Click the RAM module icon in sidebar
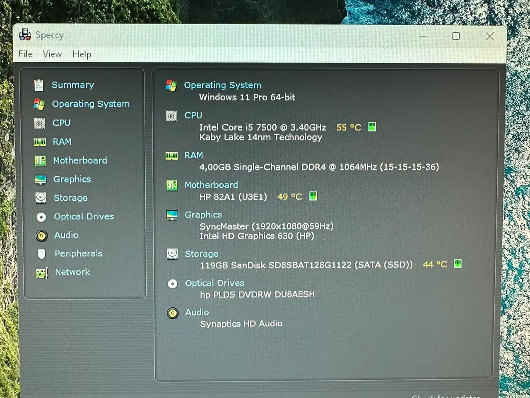This screenshot has width=530, height=398. 40,142
